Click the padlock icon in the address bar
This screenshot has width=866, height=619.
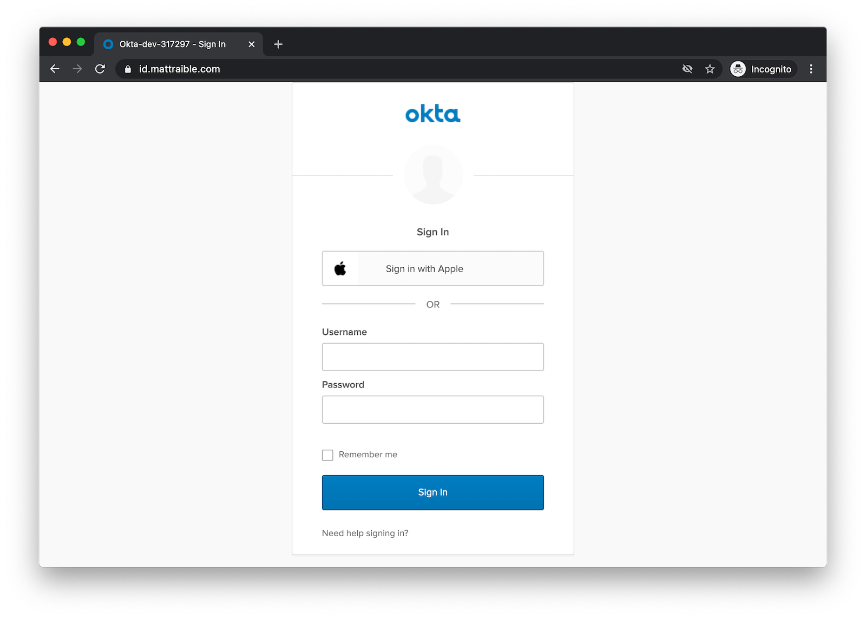tap(127, 69)
